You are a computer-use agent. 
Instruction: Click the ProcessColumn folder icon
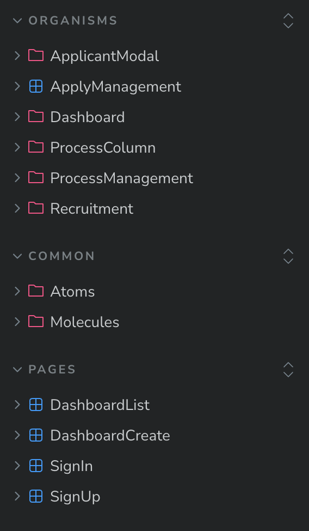point(36,147)
